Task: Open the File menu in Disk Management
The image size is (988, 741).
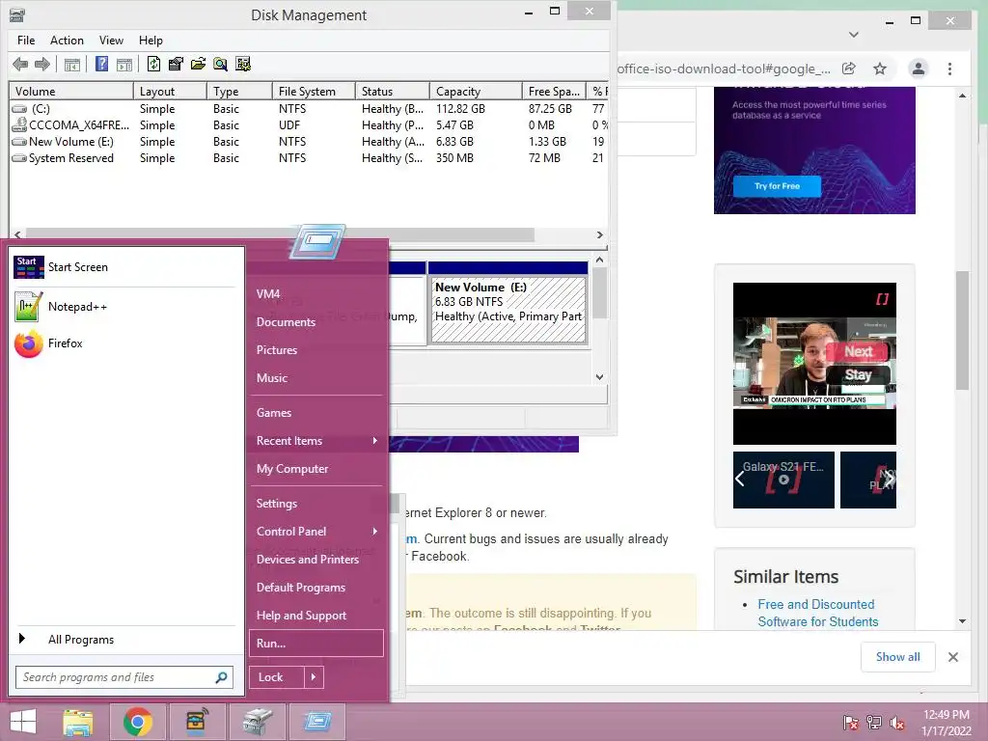Action: (x=26, y=41)
